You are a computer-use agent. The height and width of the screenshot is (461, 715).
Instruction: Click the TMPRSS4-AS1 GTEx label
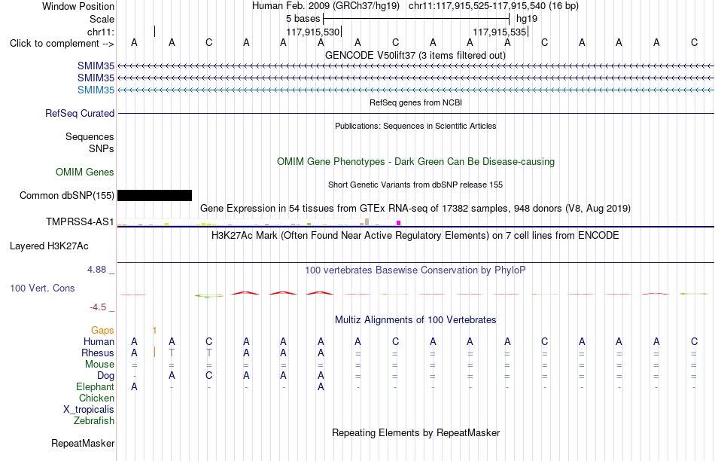[80, 221]
